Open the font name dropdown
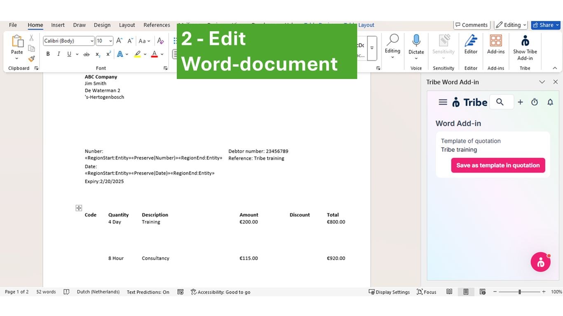563x316 pixels. tap(92, 41)
